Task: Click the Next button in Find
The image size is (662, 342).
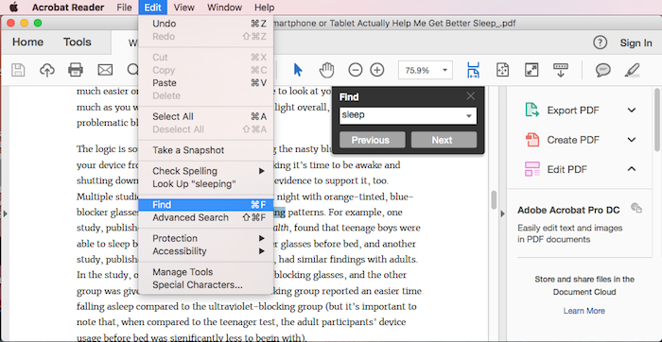Action: (444, 140)
